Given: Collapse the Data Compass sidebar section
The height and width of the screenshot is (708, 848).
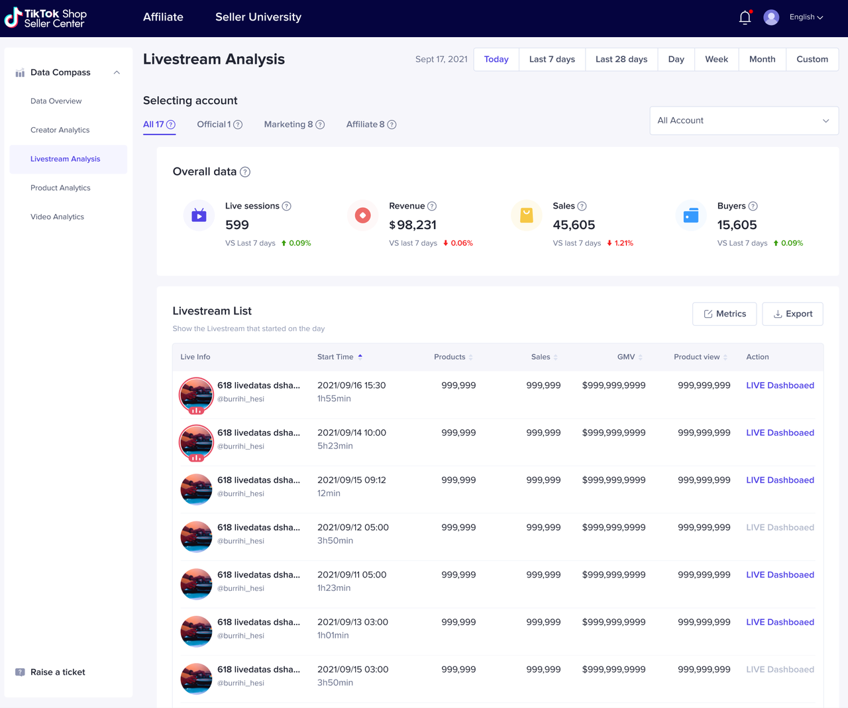Looking at the screenshot, I should click(117, 73).
